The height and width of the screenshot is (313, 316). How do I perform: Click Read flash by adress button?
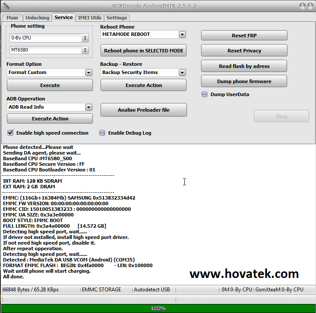click(244, 66)
